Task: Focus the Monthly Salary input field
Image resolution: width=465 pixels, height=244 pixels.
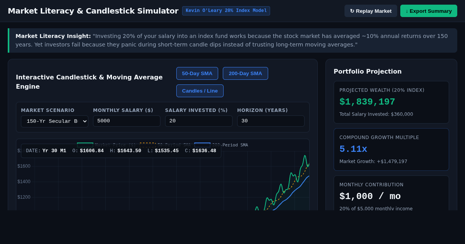Action: [127, 121]
